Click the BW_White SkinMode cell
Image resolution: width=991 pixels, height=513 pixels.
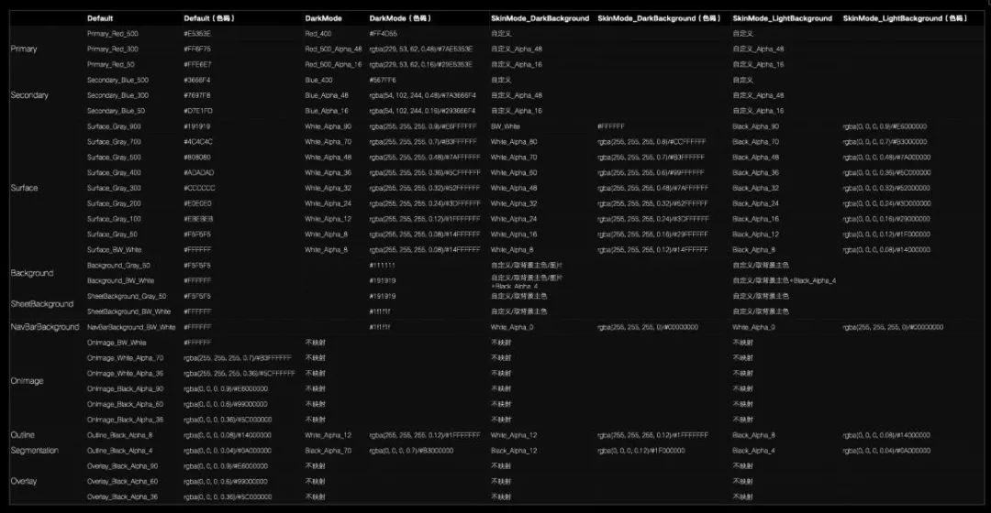pos(505,126)
